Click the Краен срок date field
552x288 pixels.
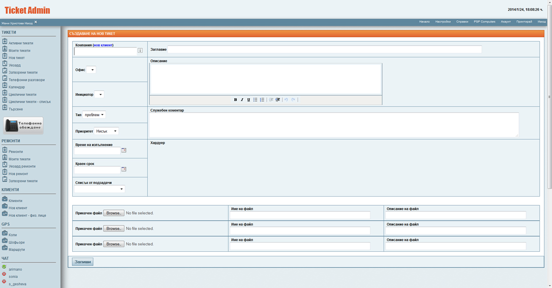(97, 170)
